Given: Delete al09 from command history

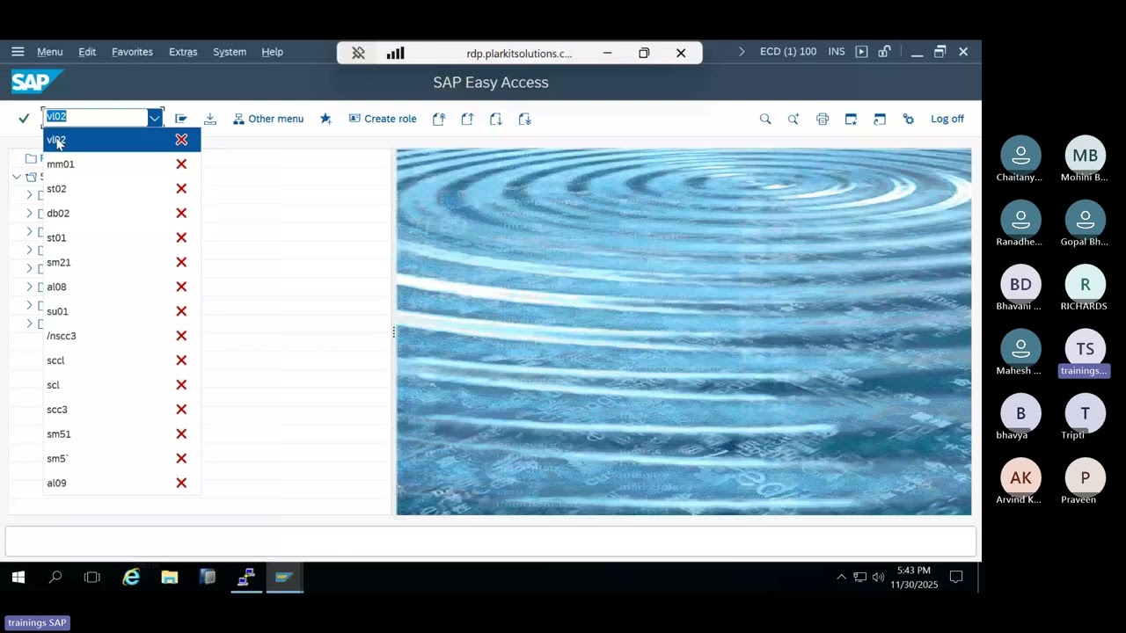Looking at the screenshot, I should tap(181, 483).
